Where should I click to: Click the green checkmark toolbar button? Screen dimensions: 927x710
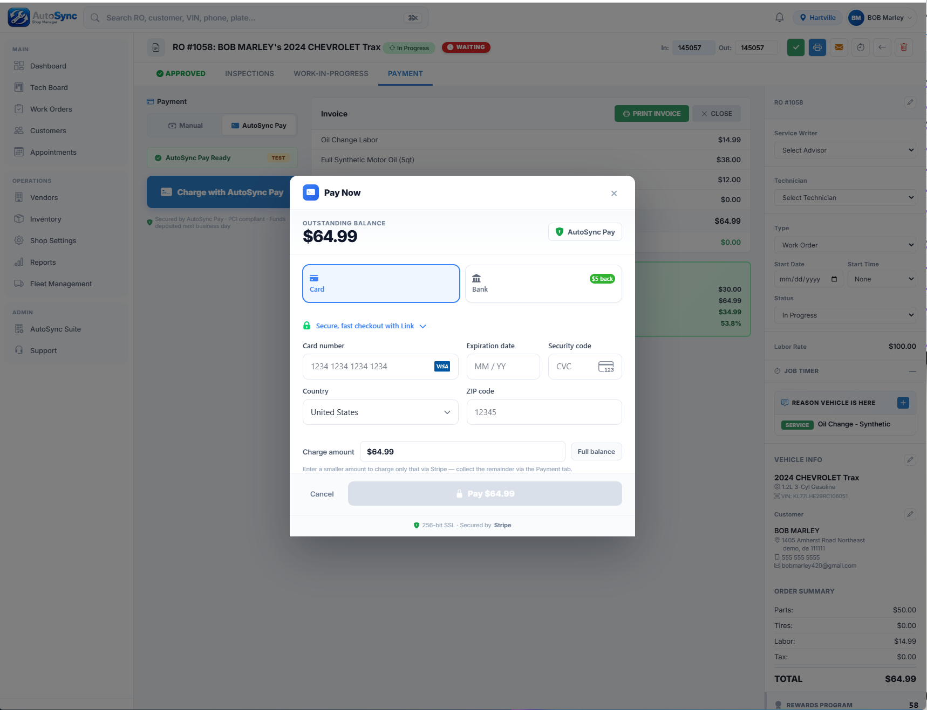click(796, 47)
